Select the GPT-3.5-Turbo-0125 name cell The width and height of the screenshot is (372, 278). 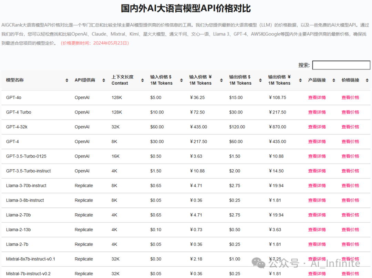pyautogui.click(x=26, y=156)
